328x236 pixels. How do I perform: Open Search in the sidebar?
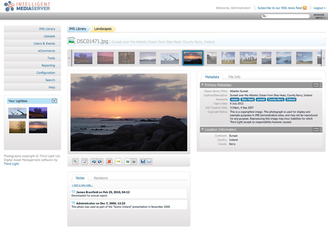click(x=32, y=80)
